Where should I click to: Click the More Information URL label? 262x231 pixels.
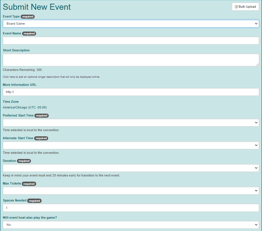(19, 85)
